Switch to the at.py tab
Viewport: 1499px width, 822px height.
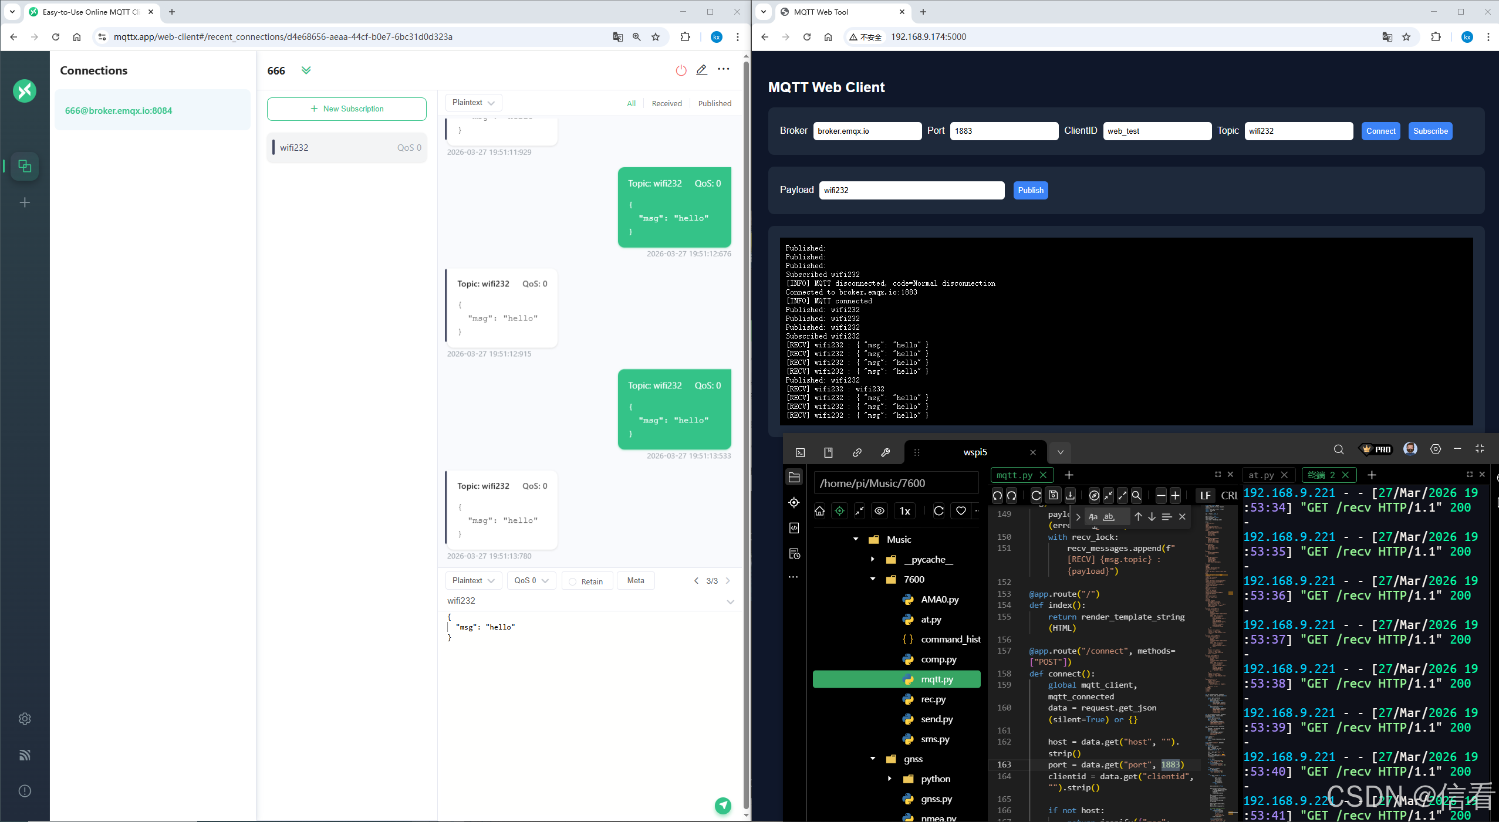click(x=1261, y=475)
